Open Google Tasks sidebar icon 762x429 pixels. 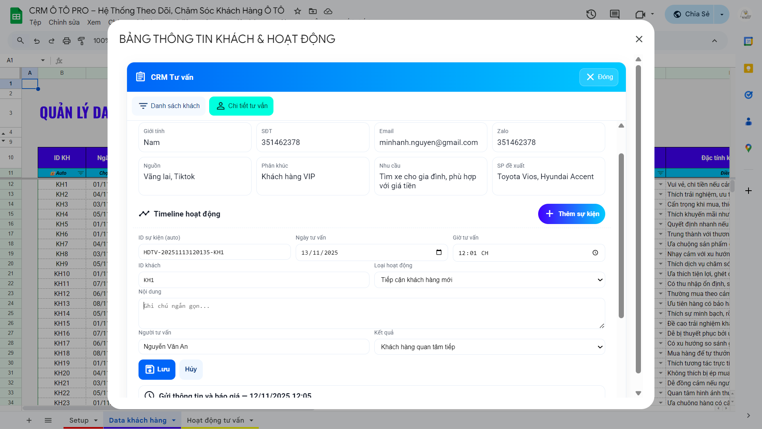pyautogui.click(x=748, y=95)
